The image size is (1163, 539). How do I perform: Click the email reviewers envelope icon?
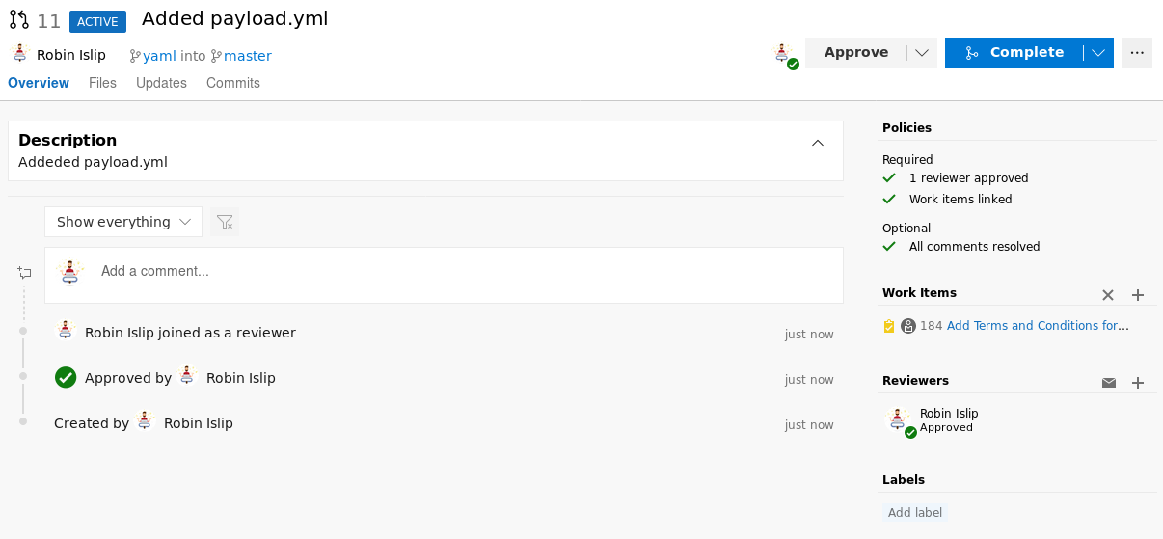point(1109,383)
